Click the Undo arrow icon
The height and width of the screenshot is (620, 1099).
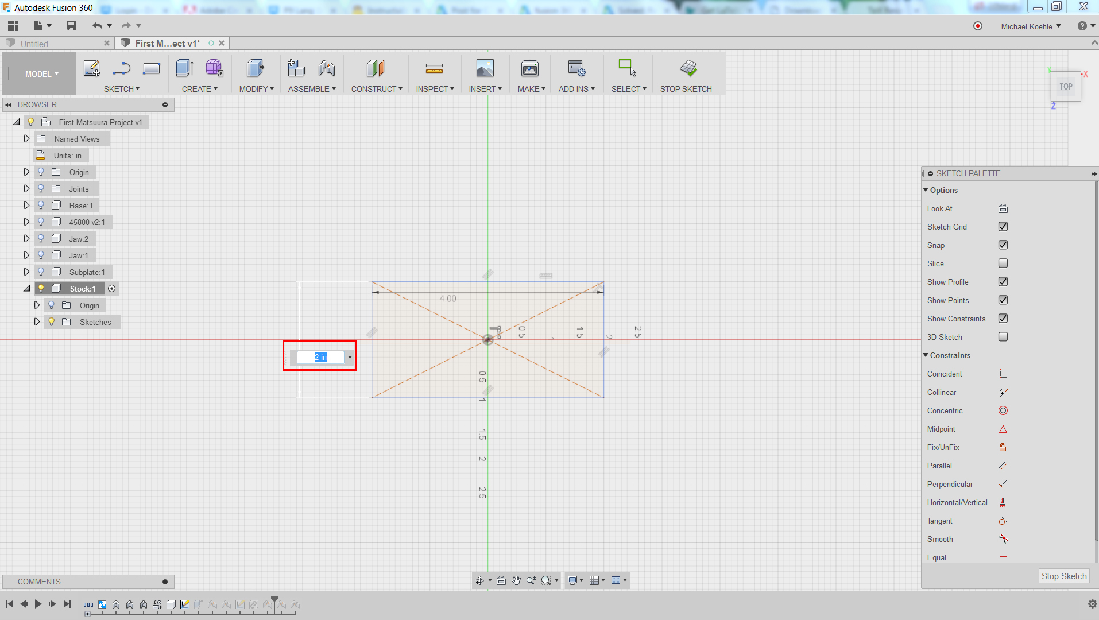97,26
